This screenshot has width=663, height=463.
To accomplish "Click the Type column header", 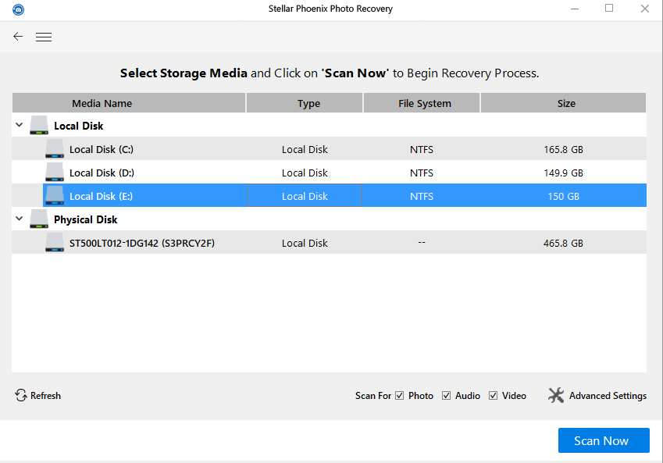I will click(x=305, y=103).
